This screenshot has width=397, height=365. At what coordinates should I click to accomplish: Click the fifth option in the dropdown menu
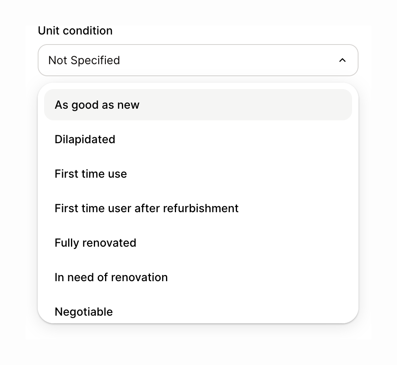point(95,243)
